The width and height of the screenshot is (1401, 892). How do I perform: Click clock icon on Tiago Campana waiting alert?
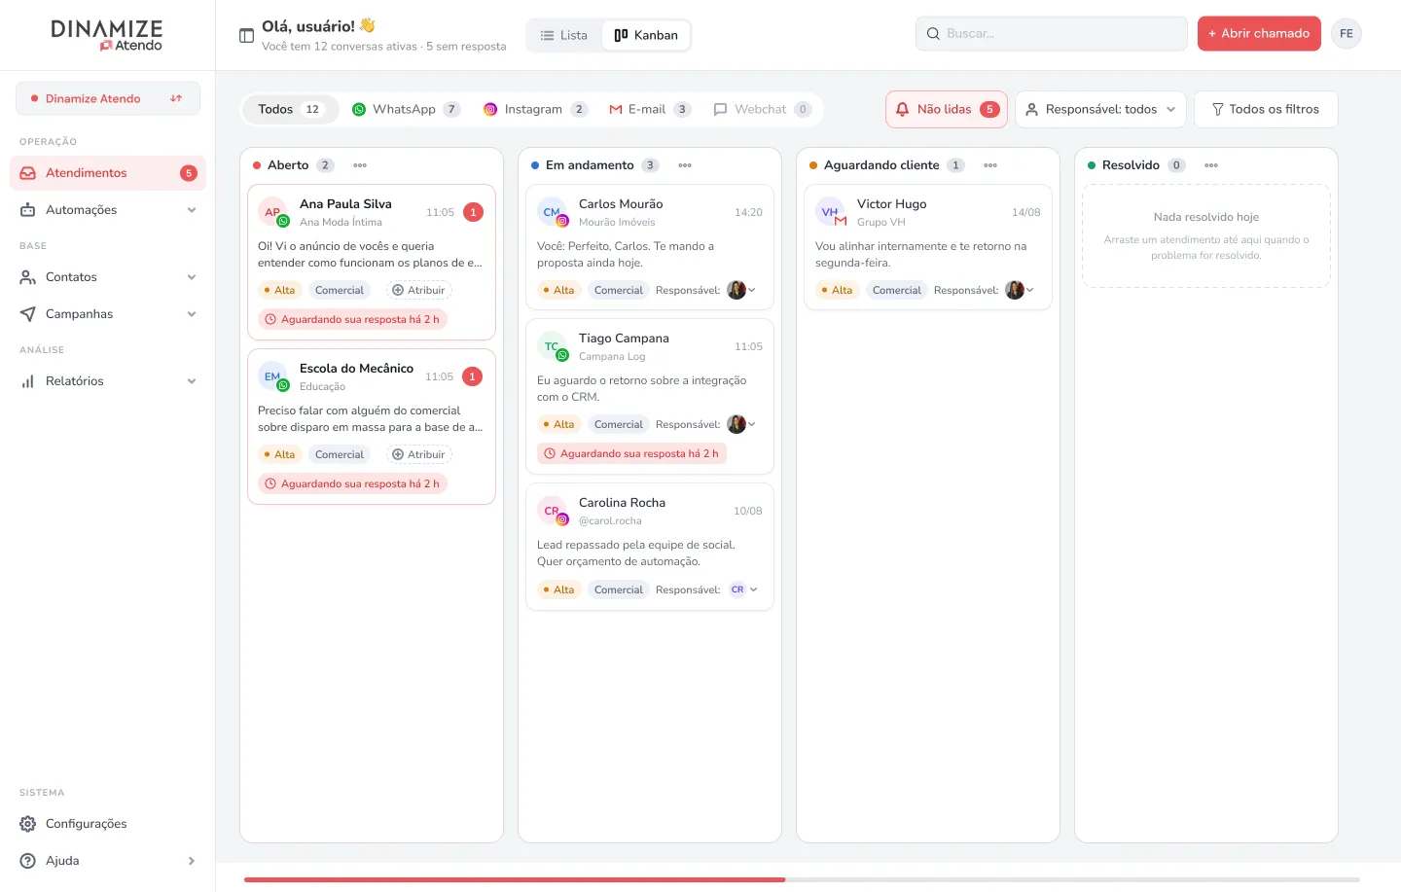(550, 454)
